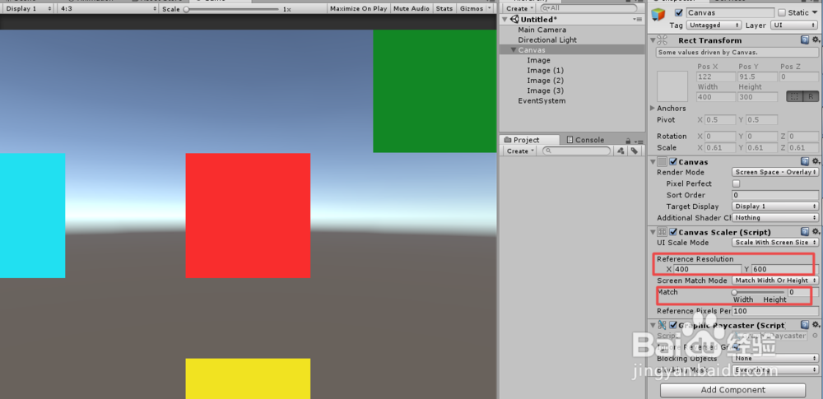The width and height of the screenshot is (823, 399).
Task: Click Reference Resolution X field
Action: [708, 269]
